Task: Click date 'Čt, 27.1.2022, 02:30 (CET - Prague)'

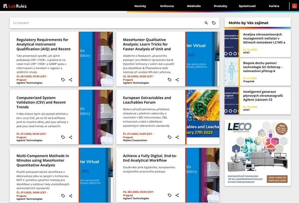Action: pyautogui.click(x=32, y=135)
